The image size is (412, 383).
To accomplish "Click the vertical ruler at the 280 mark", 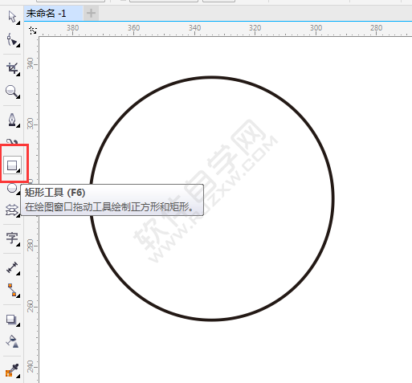I will 31,246.
